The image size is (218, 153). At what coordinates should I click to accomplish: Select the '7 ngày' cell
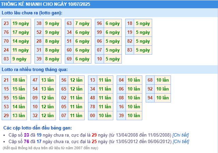click(82, 23)
